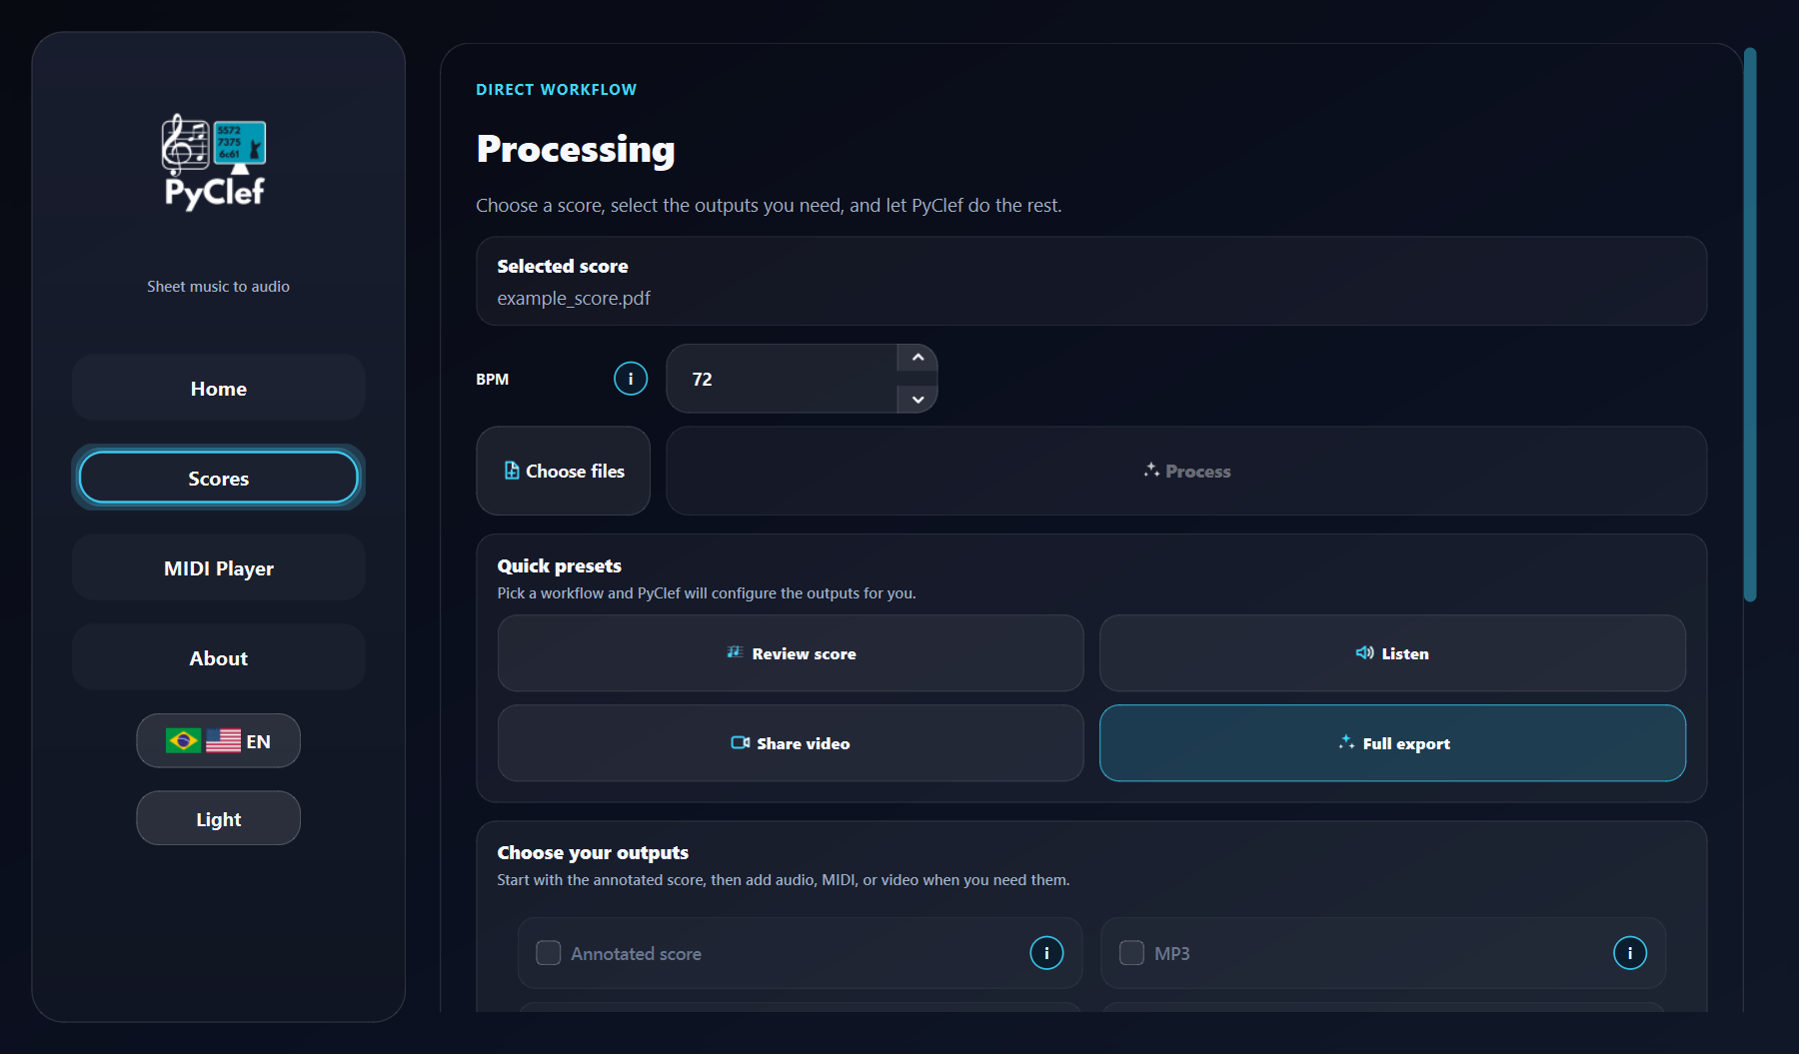Click the example_score.pdf file name

click(x=574, y=299)
